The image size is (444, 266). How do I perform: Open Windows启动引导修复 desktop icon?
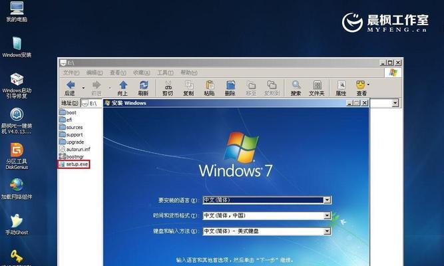17,86
